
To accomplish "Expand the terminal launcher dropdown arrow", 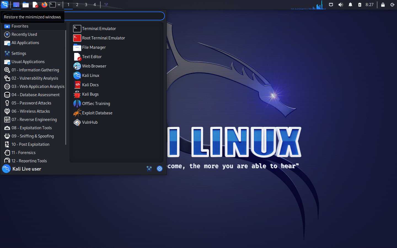I will 59,5.
